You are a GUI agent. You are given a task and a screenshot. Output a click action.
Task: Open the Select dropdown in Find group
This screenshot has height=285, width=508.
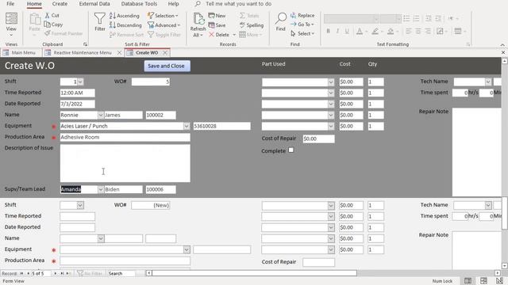(x=302, y=33)
